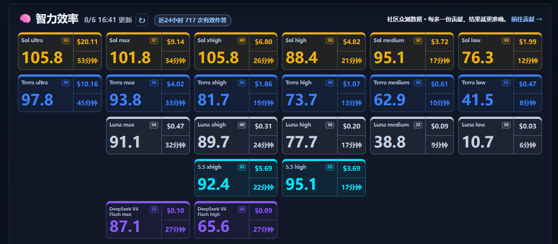
Task: Open the contribute link at top right
Action: [x=527, y=19]
